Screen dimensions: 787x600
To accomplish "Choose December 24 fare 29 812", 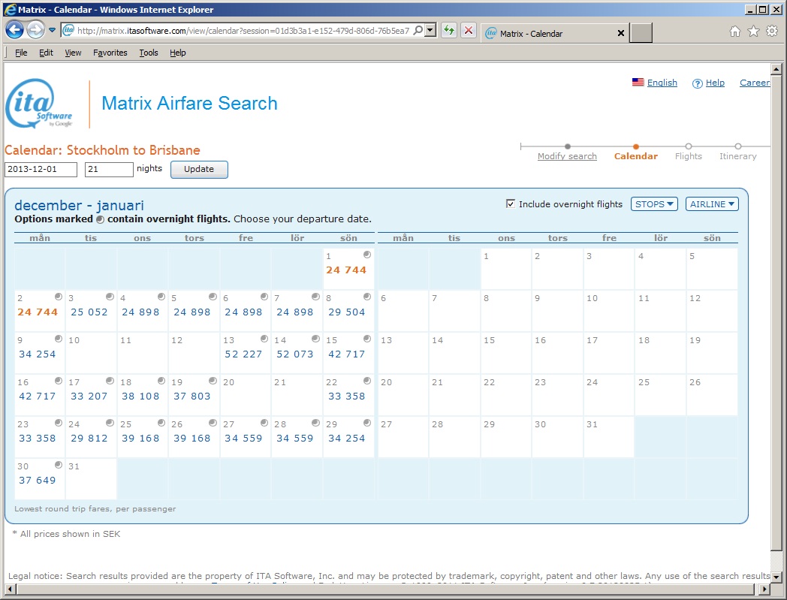I will coord(89,439).
